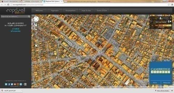
Task: Reload the page in browser
Action: (x=8, y=5)
